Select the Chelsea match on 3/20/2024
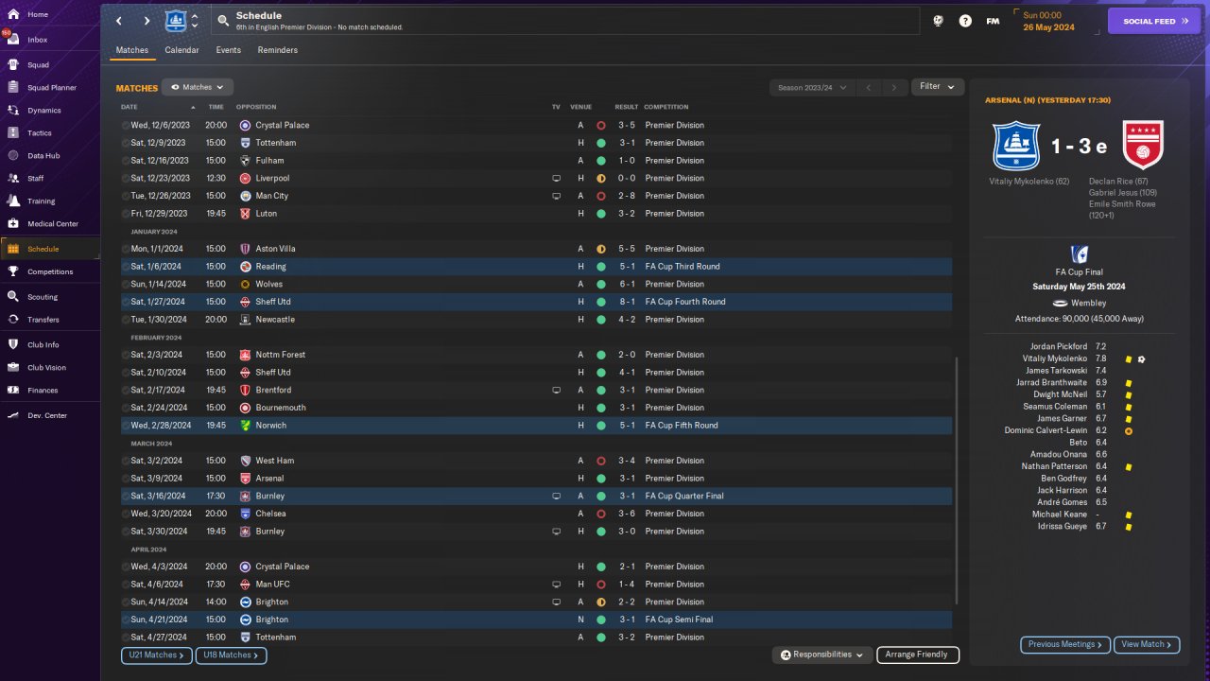1210x681 pixels. coord(536,514)
